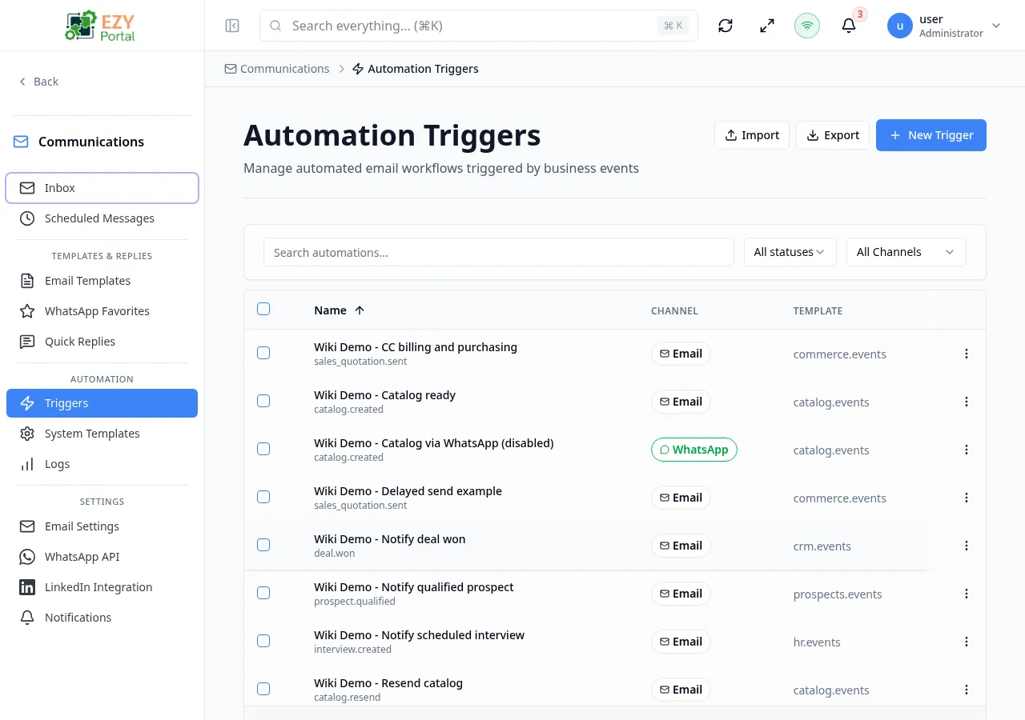Click the envelope icon beside Communications heading
The width and height of the screenshot is (1025, 720).
coord(21,142)
